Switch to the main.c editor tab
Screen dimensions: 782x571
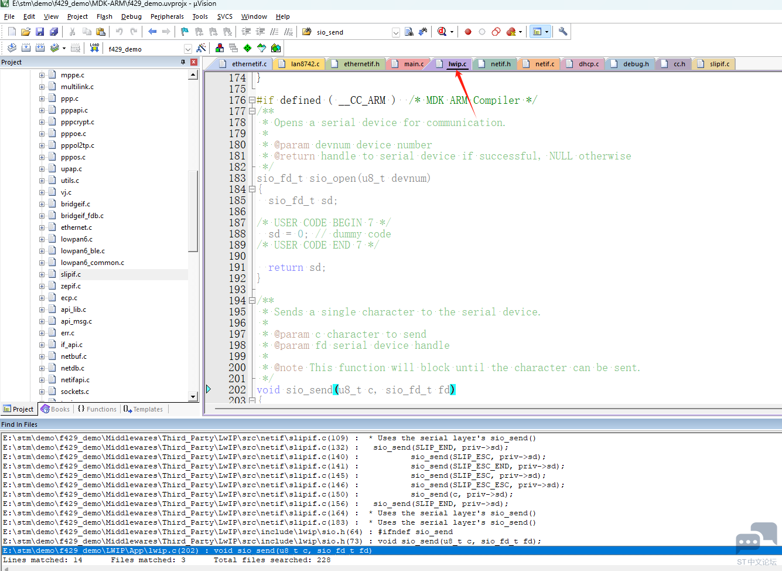408,64
